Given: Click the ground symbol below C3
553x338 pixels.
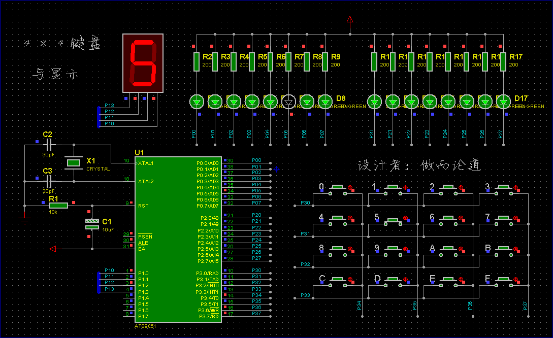Looking at the screenshot, I should [x=24, y=218].
